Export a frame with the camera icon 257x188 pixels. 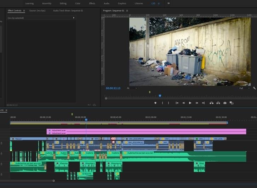[x=225, y=103]
